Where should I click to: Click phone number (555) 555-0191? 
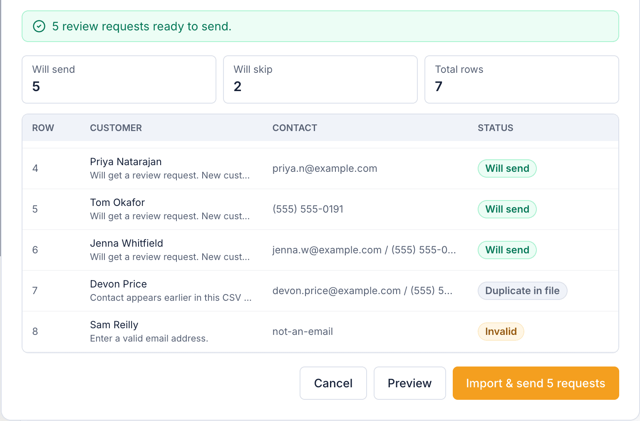[x=308, y=209]
